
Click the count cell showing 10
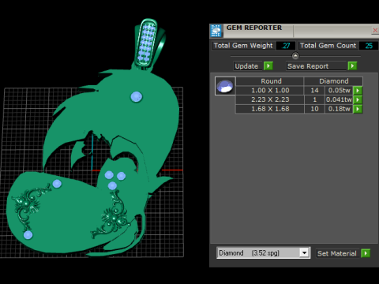pyautogui.click(x=314, y=109)
